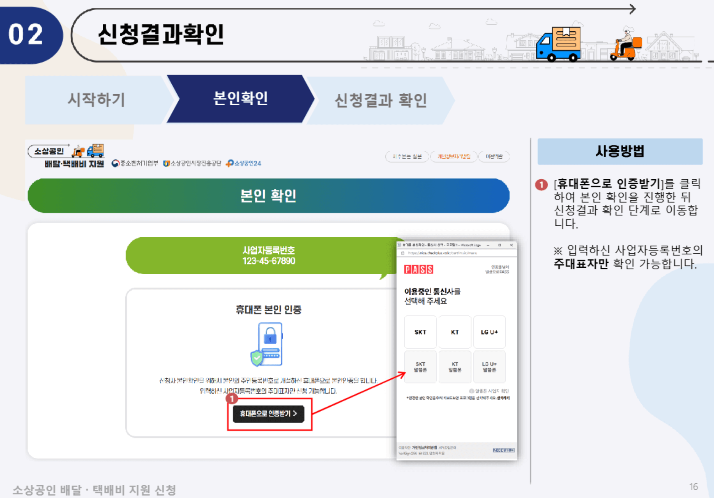714x498 pixels.
Task: Click the 설치하기 link in the PASS window
Action: coord(503,397)
